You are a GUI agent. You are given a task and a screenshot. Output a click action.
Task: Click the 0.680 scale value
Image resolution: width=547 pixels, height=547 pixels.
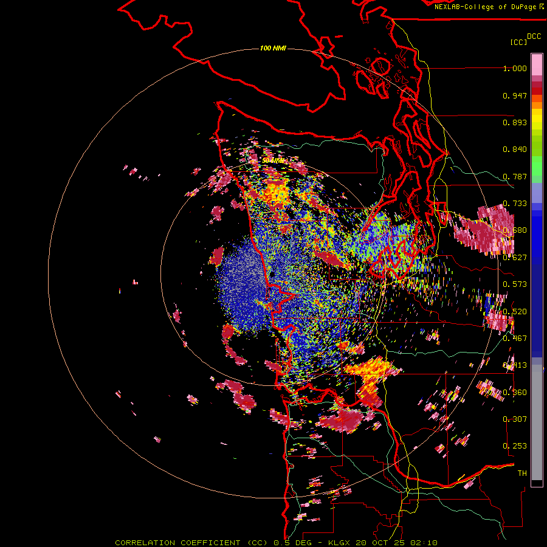(515, 230)
